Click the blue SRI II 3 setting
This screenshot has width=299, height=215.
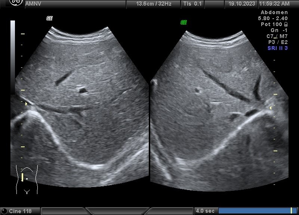point(278,48)
